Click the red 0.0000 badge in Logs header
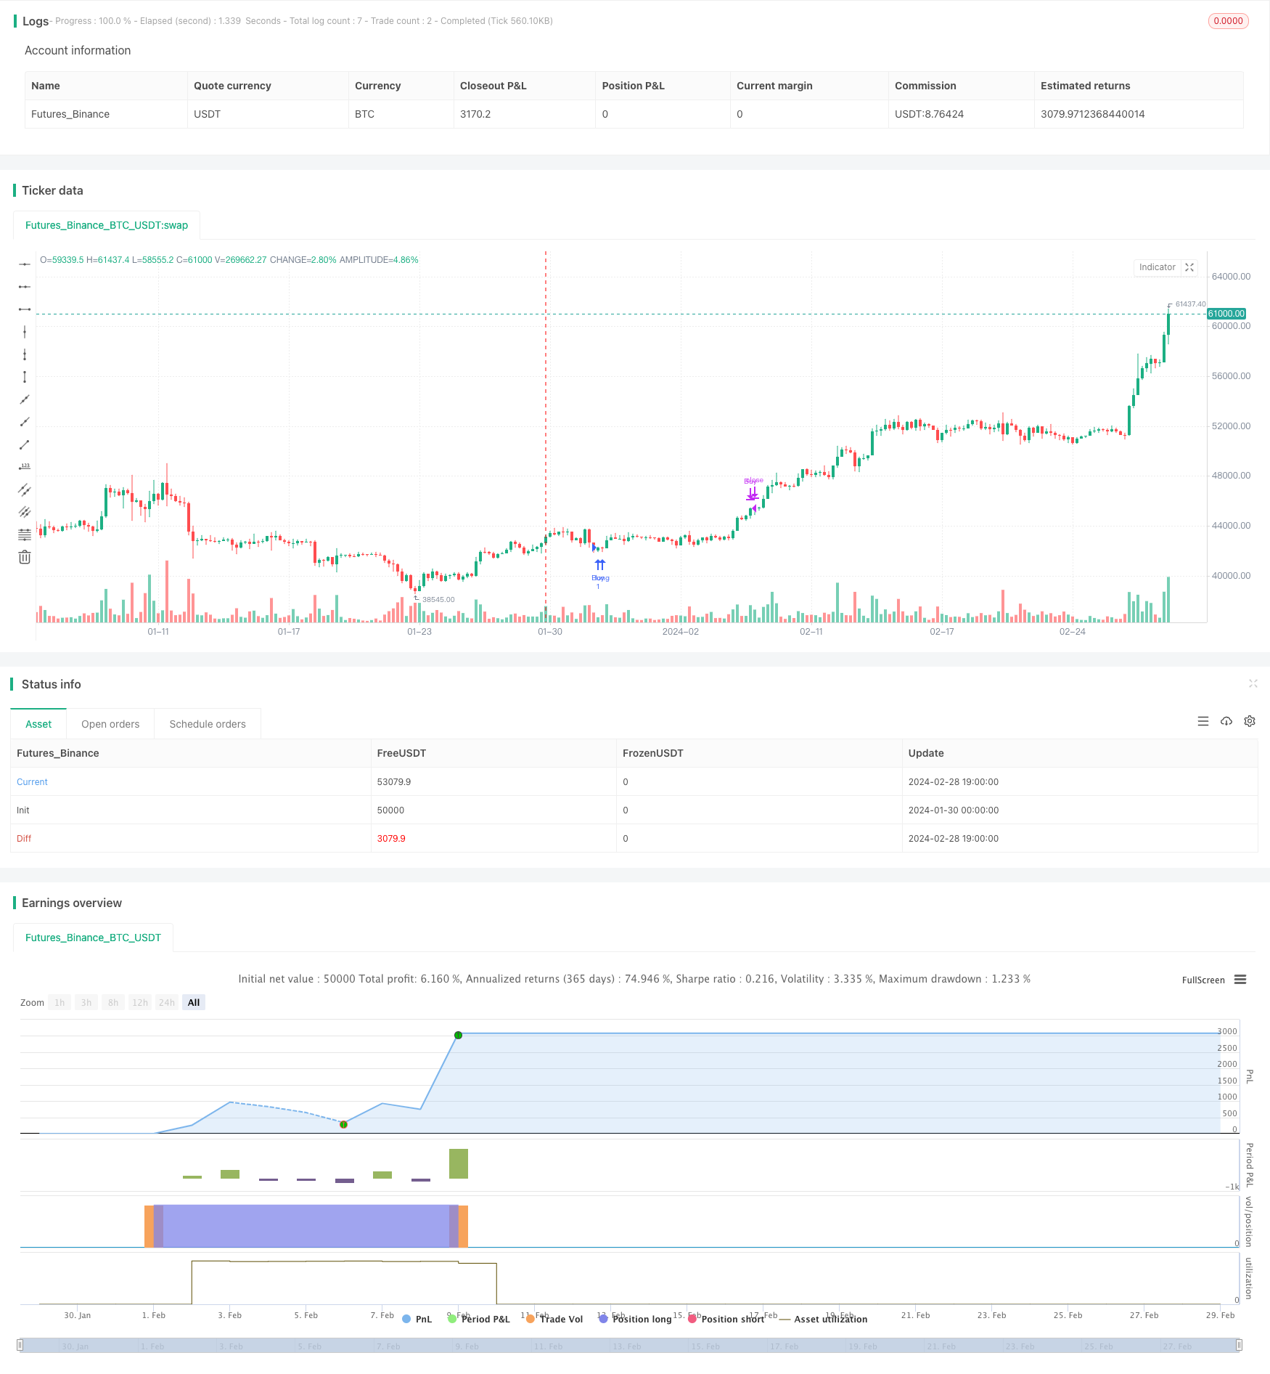 pyautogui.click(x=1228, y=21)
